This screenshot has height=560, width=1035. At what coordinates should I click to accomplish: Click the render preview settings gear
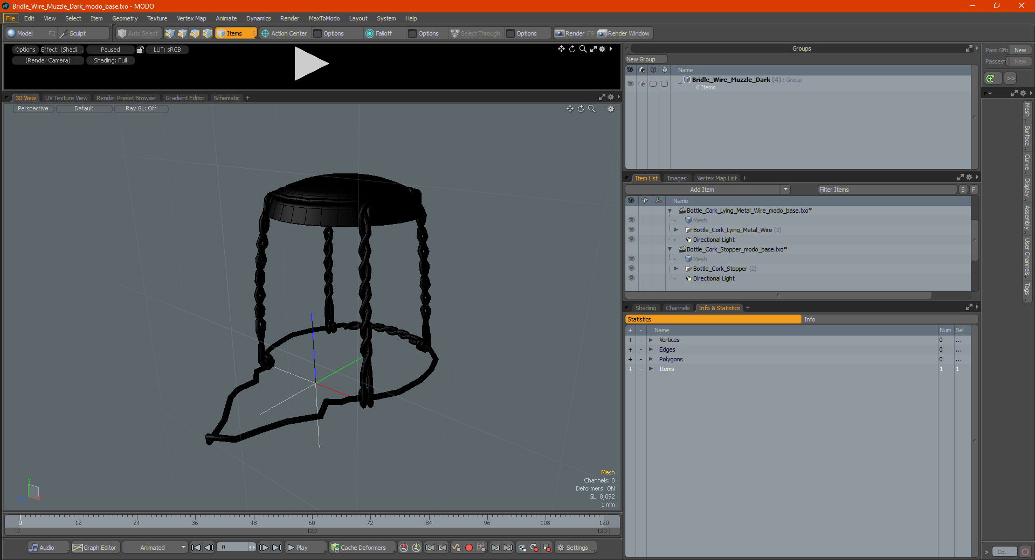pos(602,49)
